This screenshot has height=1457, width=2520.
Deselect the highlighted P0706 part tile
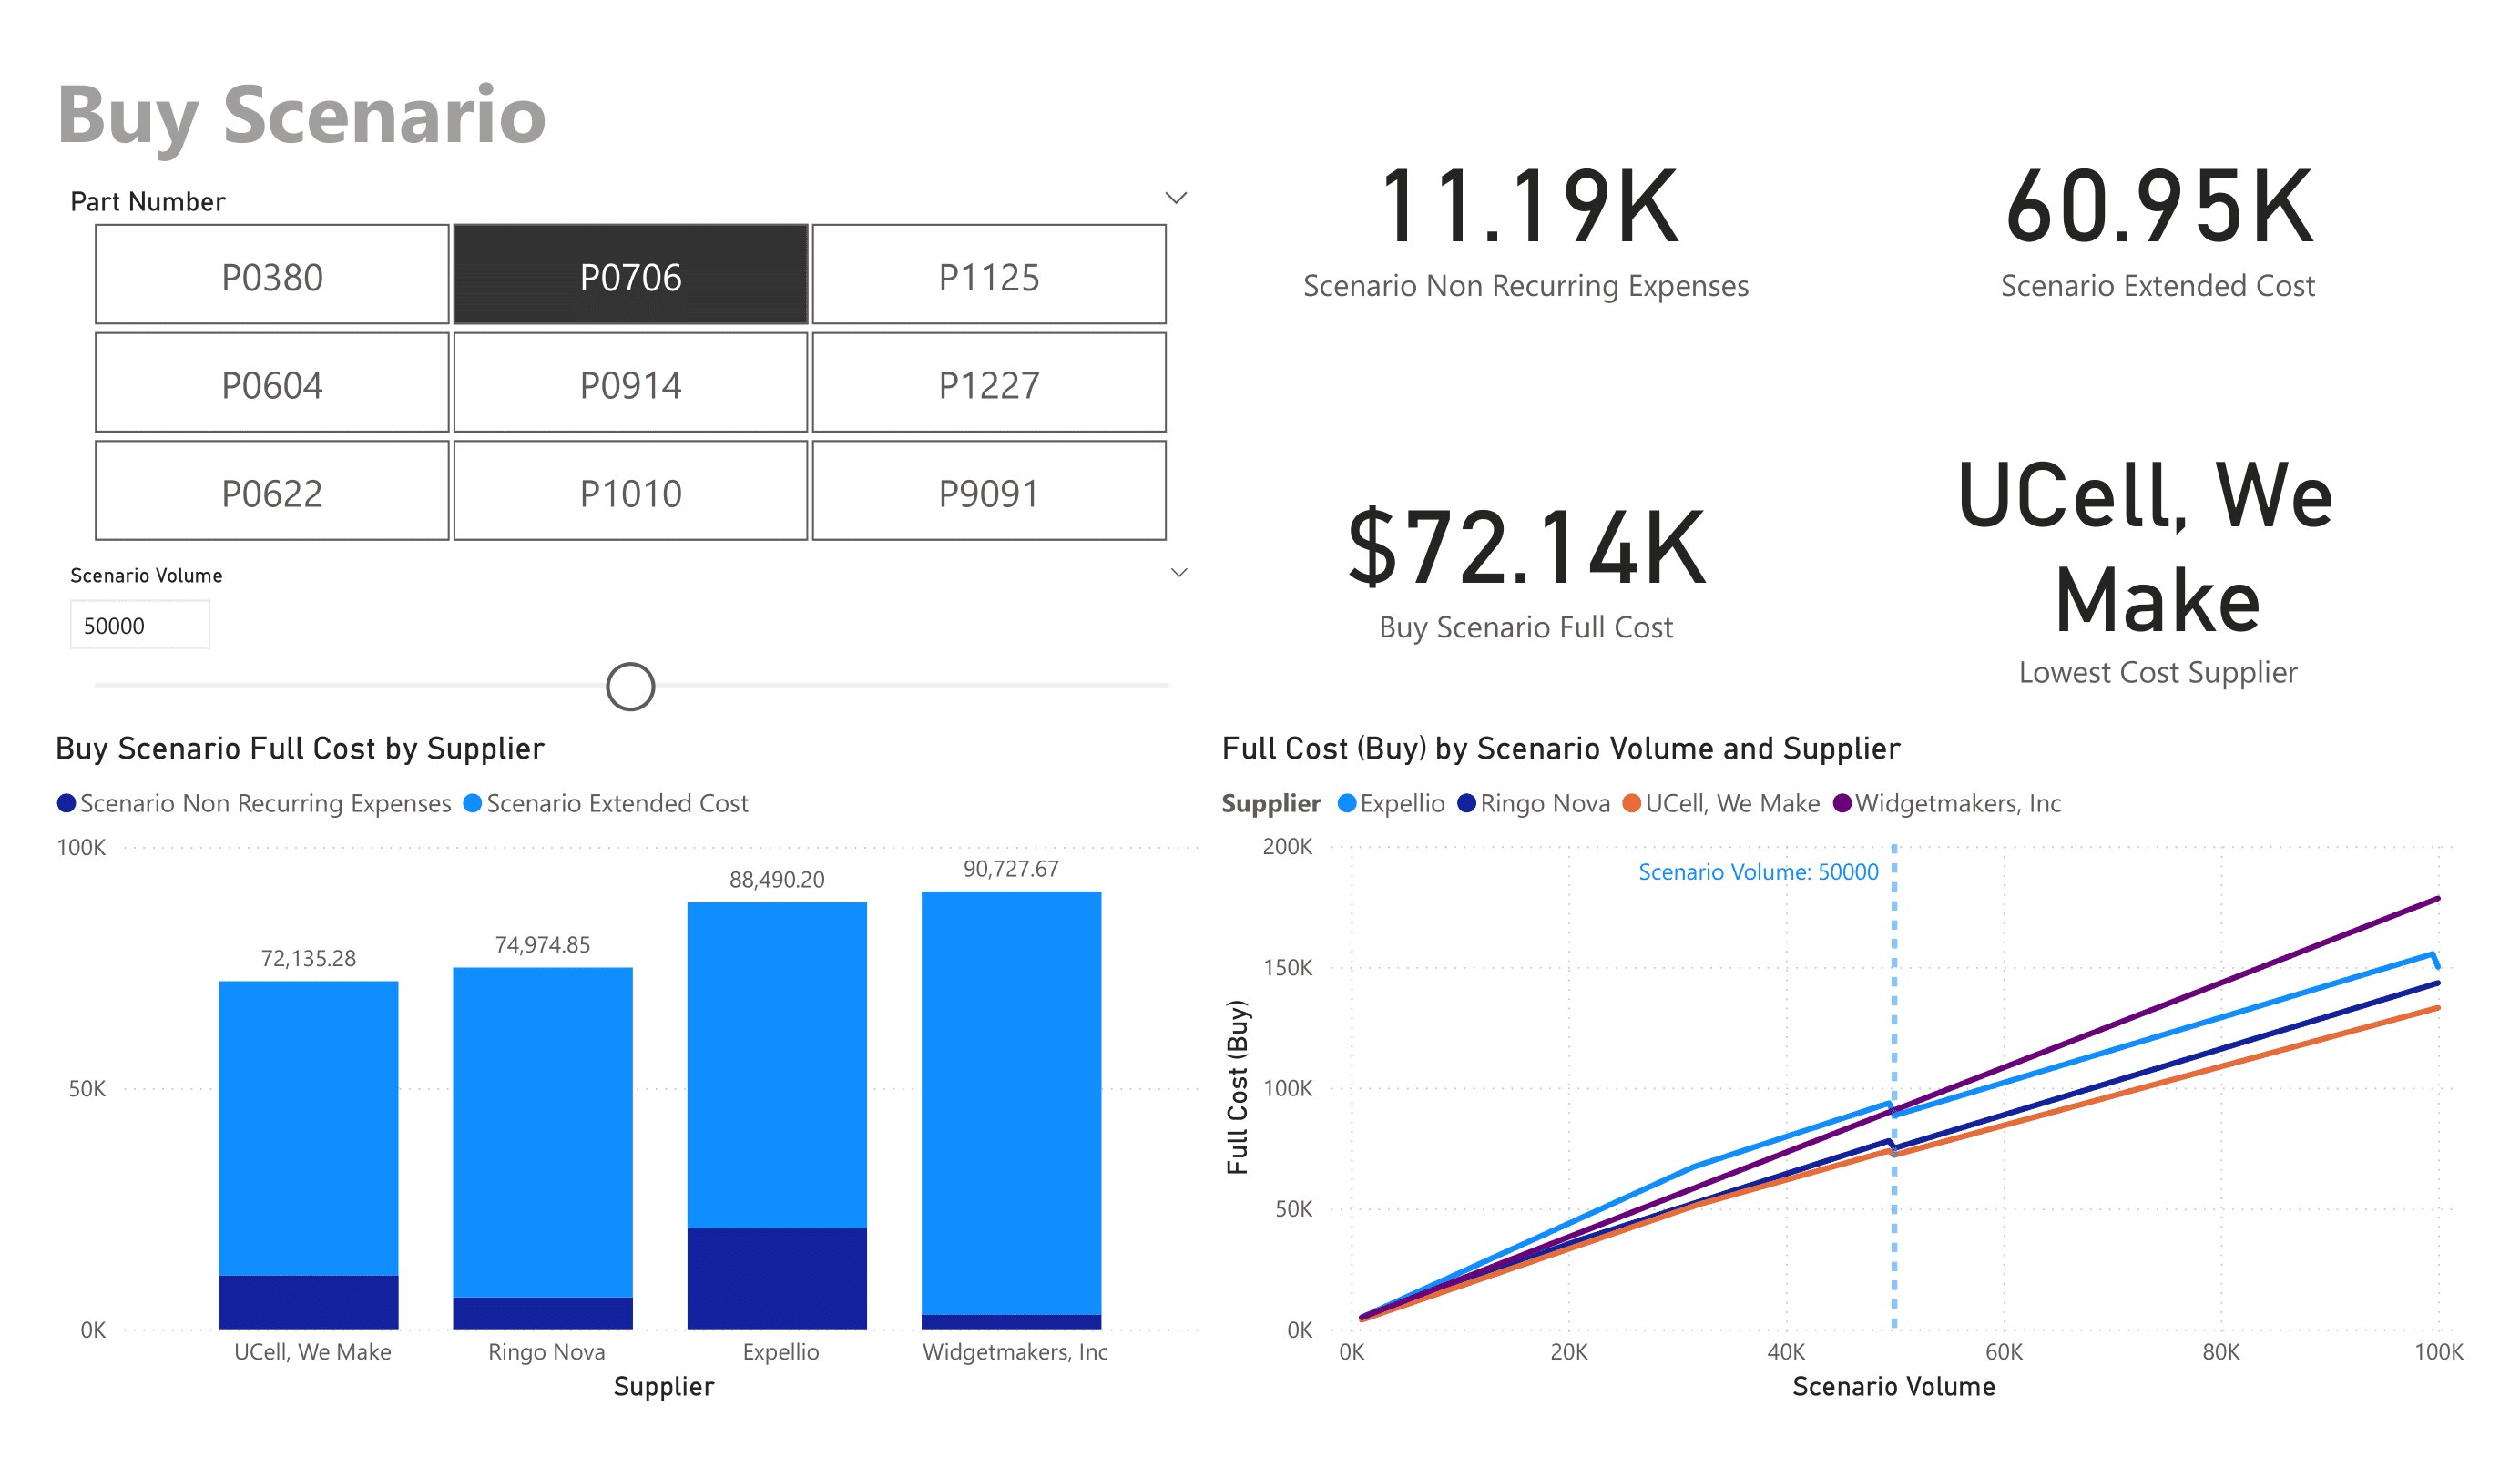[631, 275]
